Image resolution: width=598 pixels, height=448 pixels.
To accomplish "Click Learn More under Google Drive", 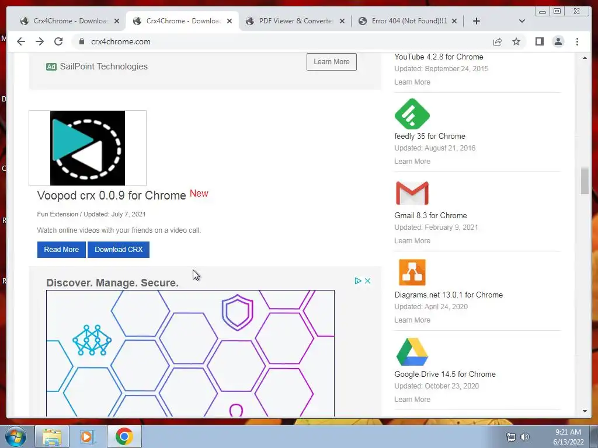I will pos(412,399).
